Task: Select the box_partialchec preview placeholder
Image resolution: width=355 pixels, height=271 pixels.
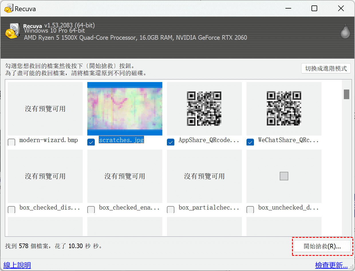Action: click(x=204, y=176)
